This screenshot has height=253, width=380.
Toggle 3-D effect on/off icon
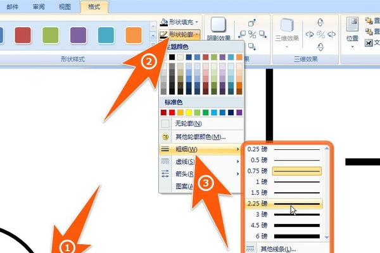(x=320, y=34)
